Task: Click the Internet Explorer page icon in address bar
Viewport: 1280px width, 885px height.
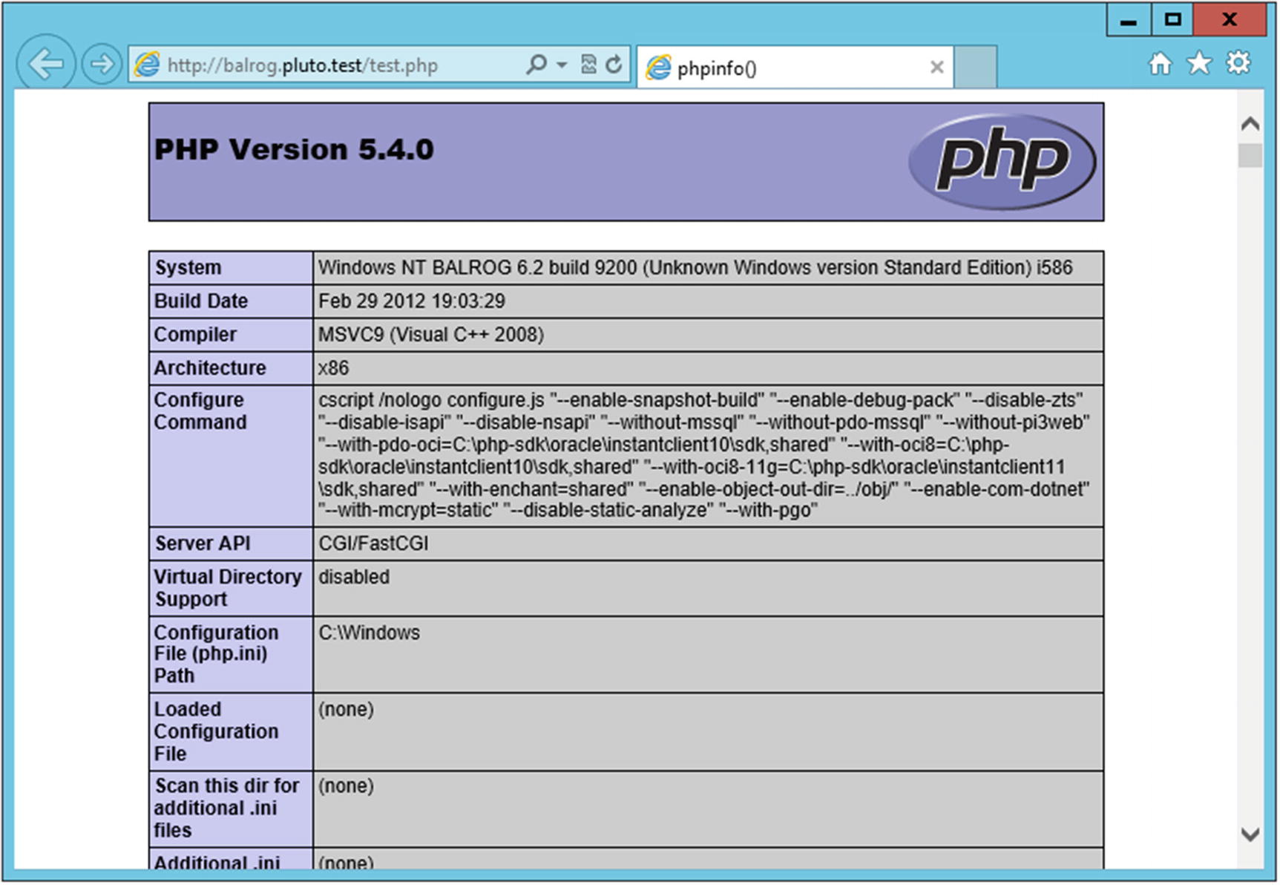Action: [x=147, y=65]
